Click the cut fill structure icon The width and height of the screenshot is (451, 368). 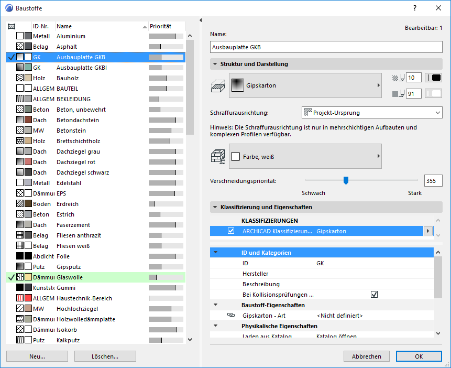(218, 86)
